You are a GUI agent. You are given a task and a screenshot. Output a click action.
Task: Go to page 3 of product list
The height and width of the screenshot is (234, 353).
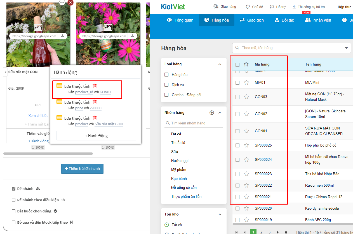[269, 232]
